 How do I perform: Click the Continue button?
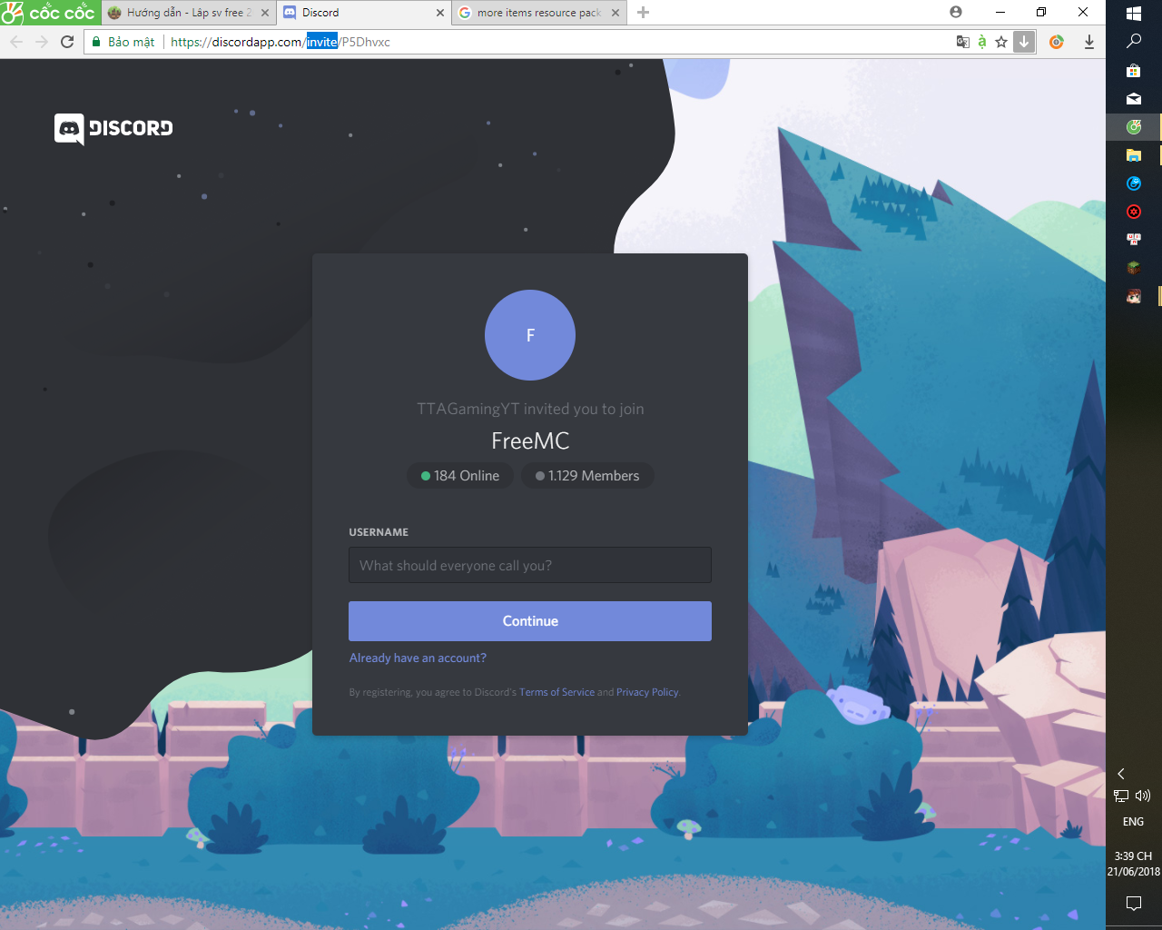coord(530,621)
